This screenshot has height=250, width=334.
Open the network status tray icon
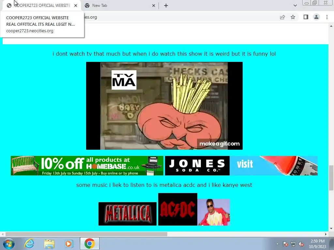(x=293, y=244)
